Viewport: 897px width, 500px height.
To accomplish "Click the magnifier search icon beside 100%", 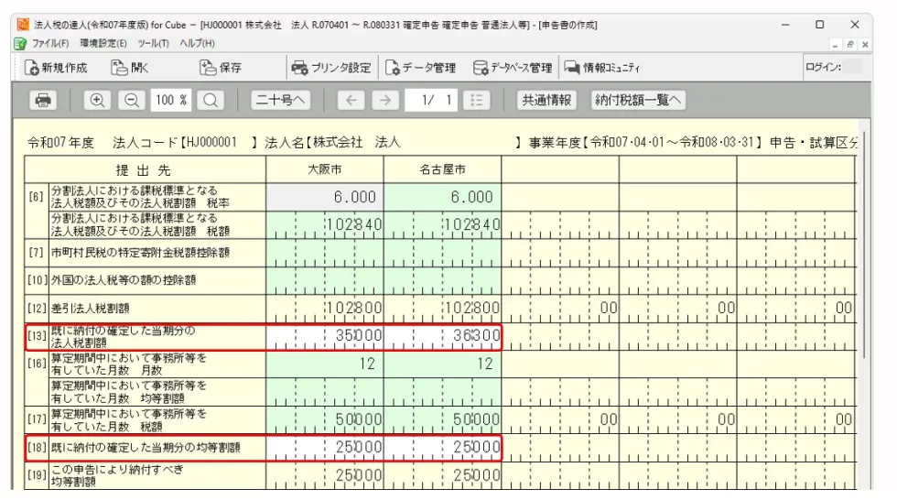I will click(210, 100).
